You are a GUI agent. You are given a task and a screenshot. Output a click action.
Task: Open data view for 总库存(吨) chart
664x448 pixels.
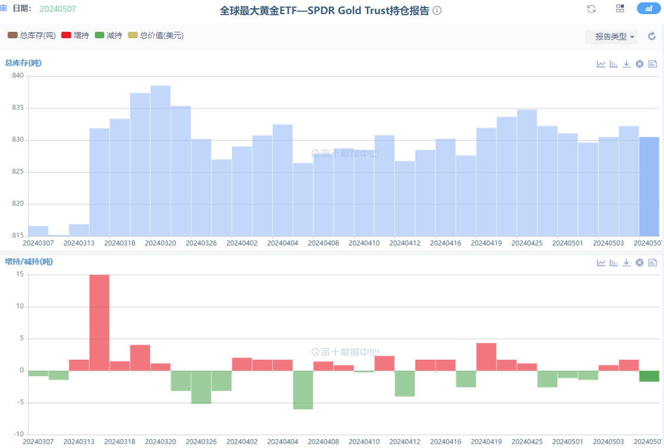point(653,64)
